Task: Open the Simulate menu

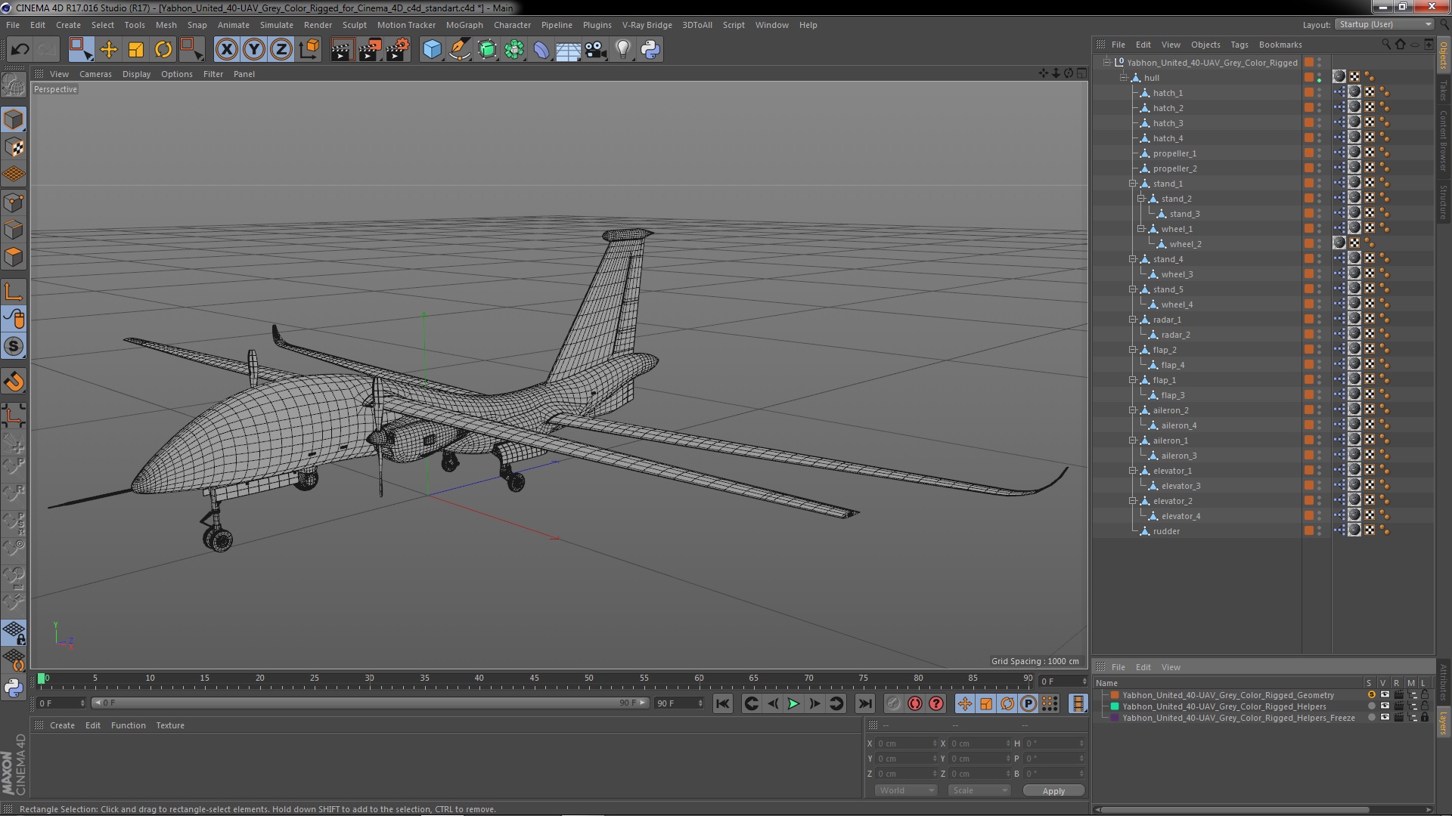Action: pos(277,25)
